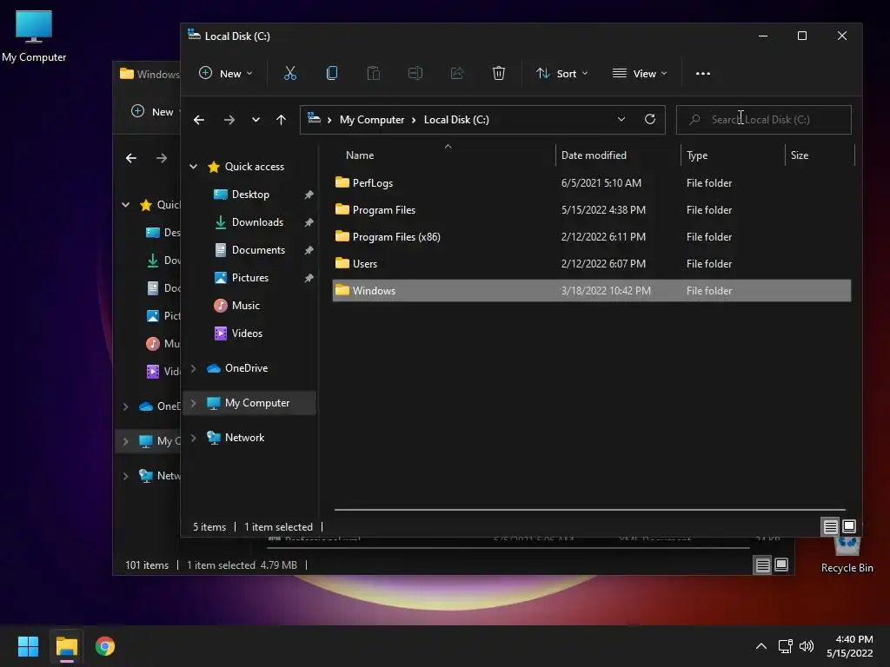Click the Search Local Disk (C:) box

coord(763,120)
